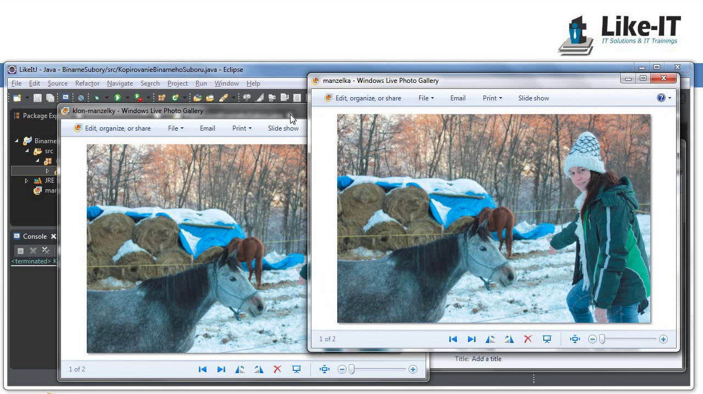Click Eclipse Open Type folder icon
703x394 pixels.
coord(197,98)
